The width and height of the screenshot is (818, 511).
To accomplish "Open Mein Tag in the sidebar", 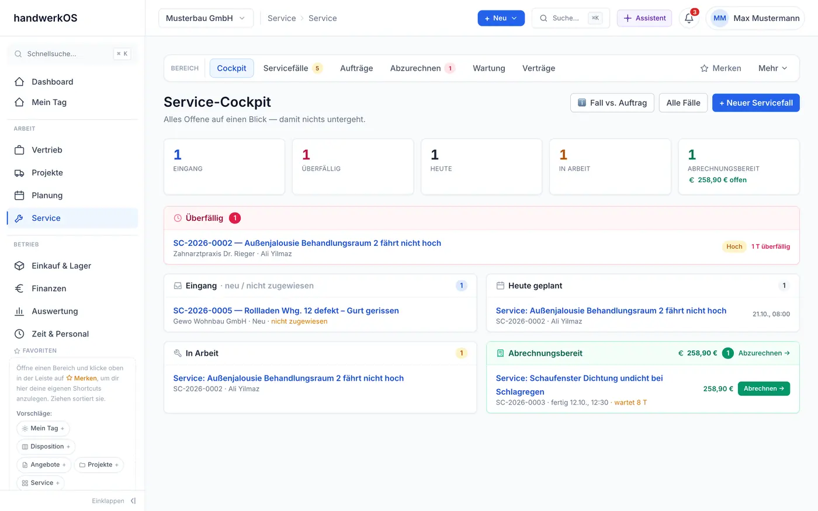I will (72, 102).
